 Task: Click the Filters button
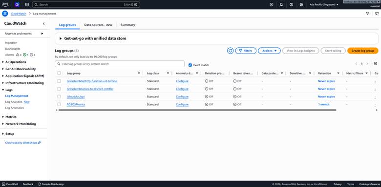[x=246, y=51]
